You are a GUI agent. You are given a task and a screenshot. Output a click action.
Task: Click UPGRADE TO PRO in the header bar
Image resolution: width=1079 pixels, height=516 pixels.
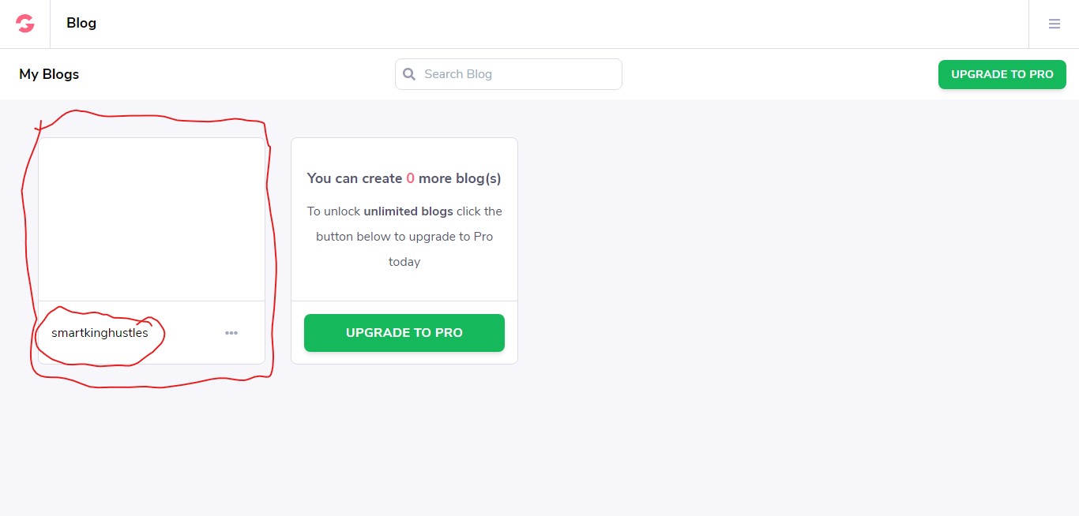point(1002,74)
